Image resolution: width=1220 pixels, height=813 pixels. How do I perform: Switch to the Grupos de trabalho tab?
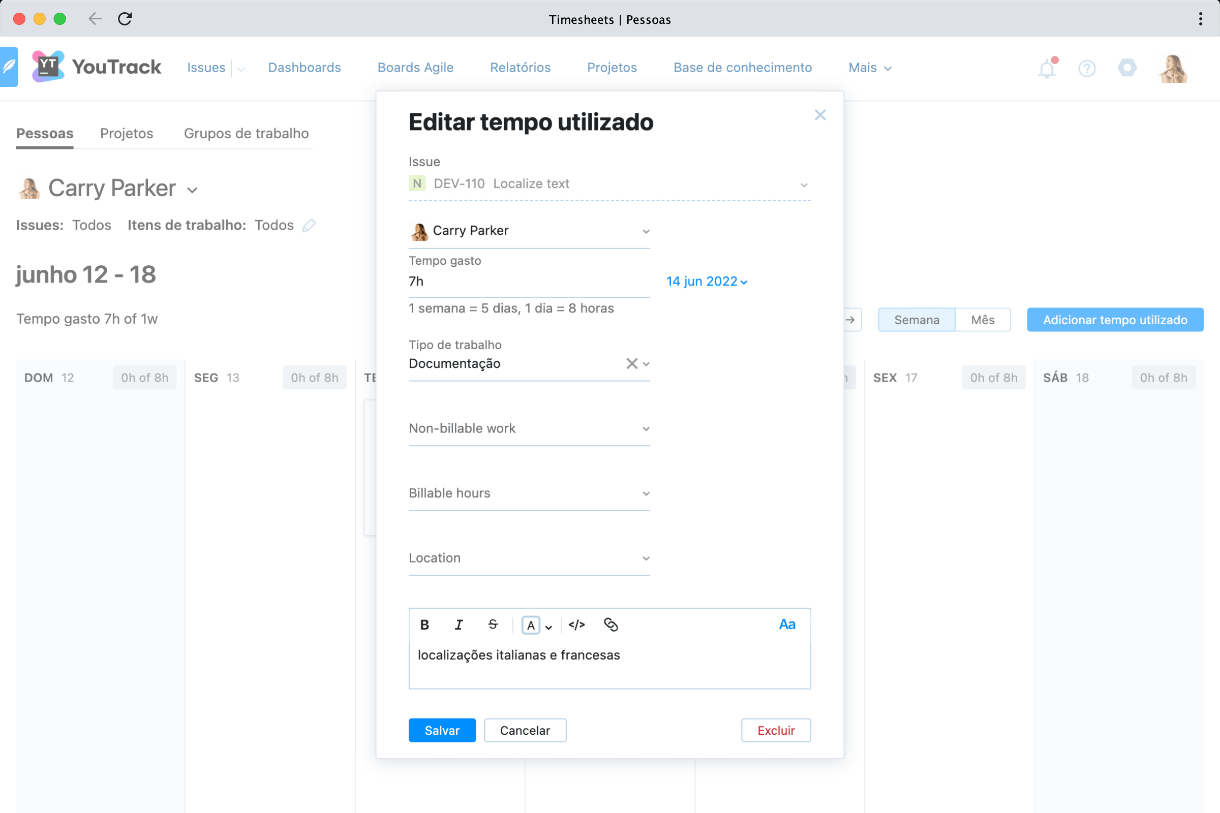[246, 133]
